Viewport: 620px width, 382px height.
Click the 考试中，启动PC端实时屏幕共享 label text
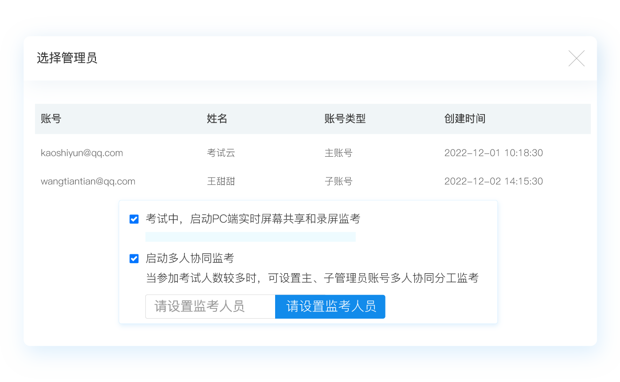tap(252, 219)
